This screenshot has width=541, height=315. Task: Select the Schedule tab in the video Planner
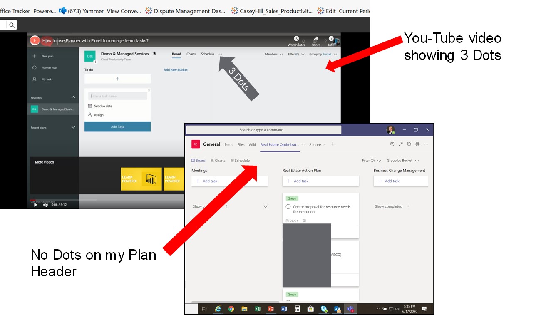click(207, 54)
